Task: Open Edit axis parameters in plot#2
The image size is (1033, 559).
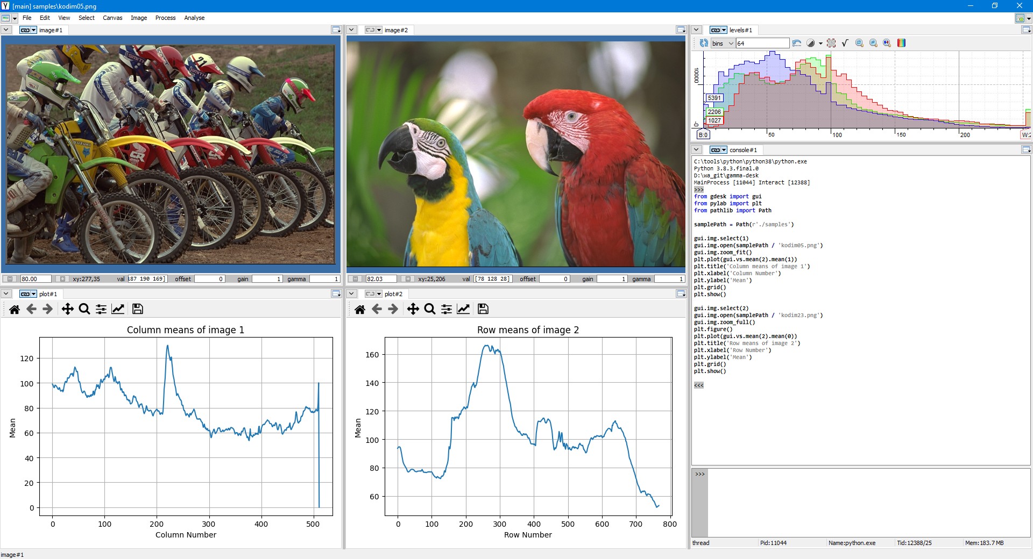Action: pos(463,309)
